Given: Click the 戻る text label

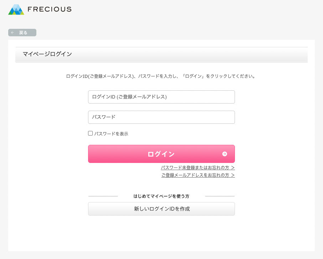Looking at the screenshot, I should [23, 33].
